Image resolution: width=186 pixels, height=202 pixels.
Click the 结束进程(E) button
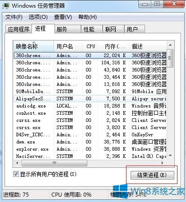(x=152, y=175)
